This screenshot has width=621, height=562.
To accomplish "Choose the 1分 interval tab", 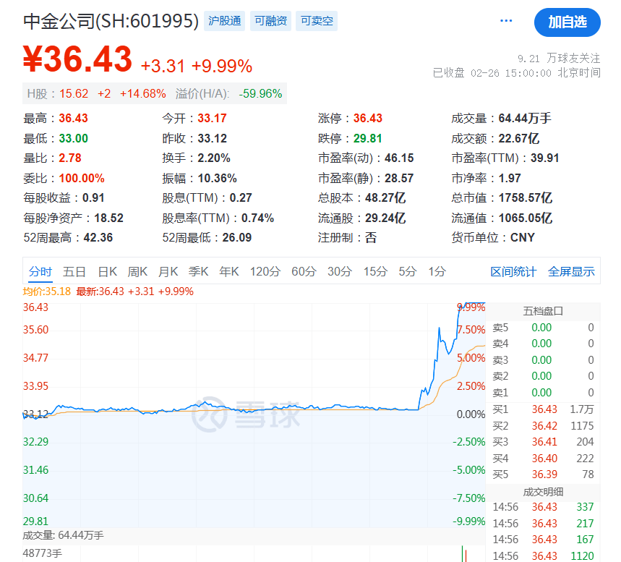I will click(x=437, y=272).
